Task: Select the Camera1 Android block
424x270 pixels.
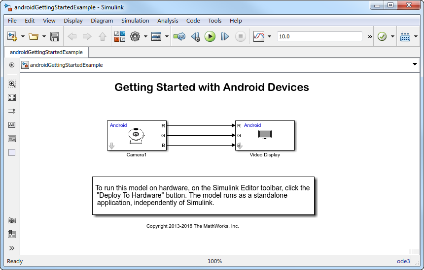Action: pyautogui.click(x=137, y=135)
